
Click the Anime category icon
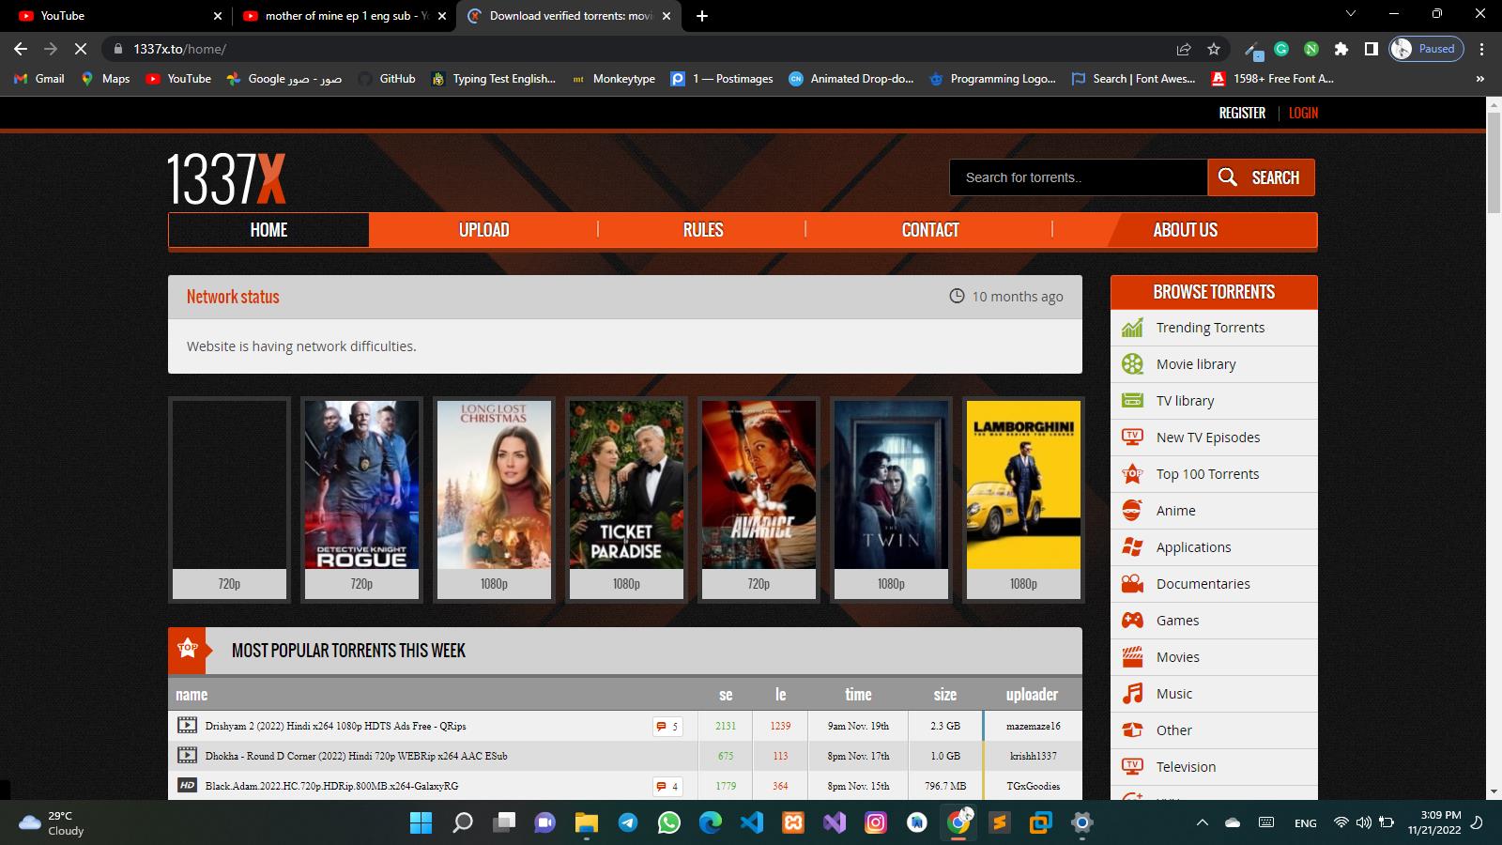pos(1133,511)
